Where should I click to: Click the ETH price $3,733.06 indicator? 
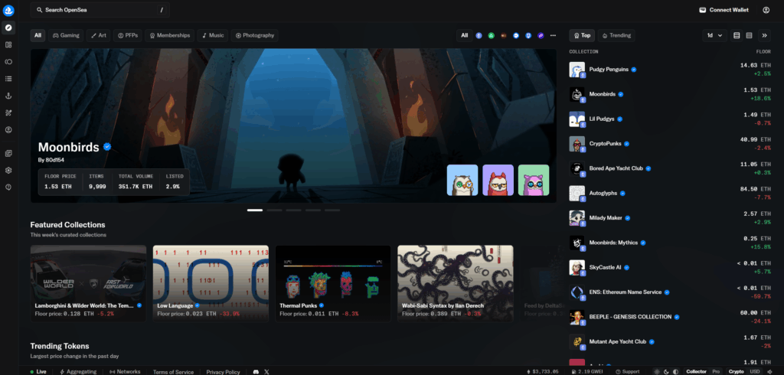coord(544,371)
